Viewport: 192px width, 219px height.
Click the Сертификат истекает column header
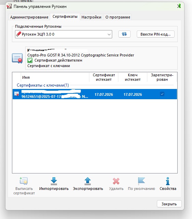pos(104,77)
